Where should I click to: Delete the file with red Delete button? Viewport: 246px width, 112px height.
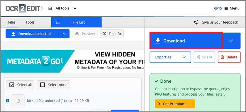point(229,57)
